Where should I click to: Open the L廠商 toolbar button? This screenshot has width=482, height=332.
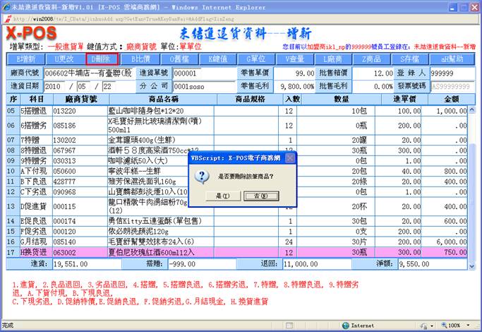(332, 59)
